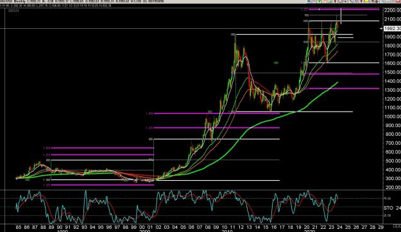
Task: Click the 1000.00 price axis label
Action: pos(392,117)
